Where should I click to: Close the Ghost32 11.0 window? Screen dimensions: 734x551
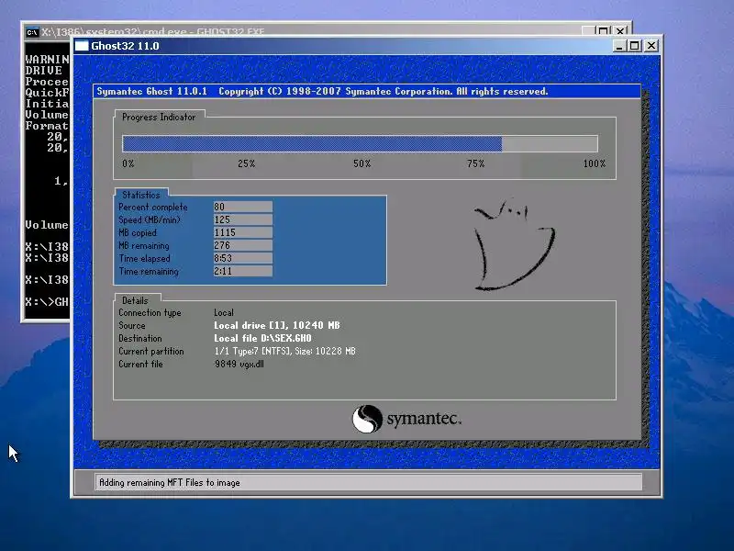(651, 46)
